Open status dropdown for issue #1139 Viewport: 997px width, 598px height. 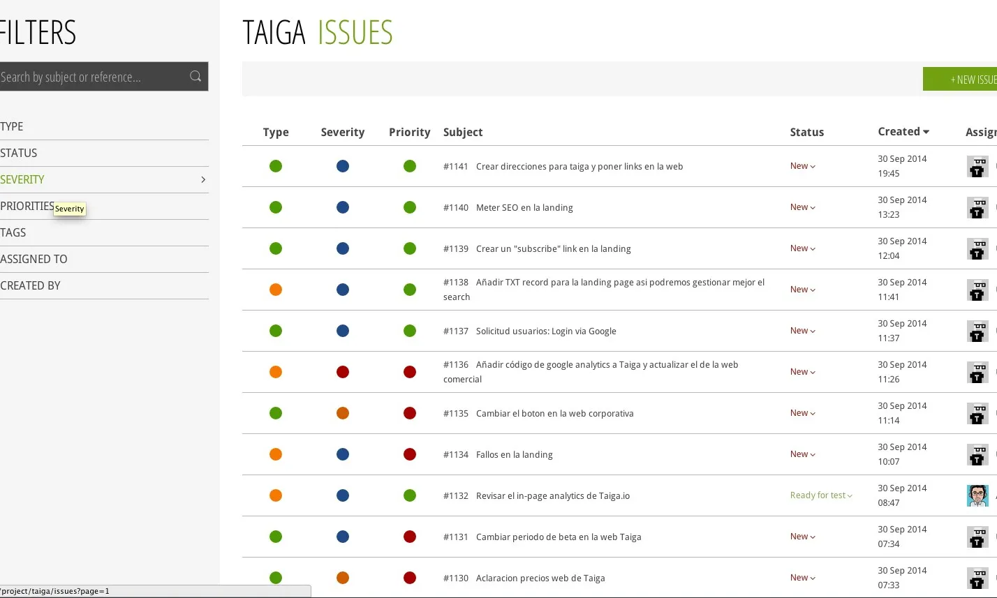tap(803, 248)
